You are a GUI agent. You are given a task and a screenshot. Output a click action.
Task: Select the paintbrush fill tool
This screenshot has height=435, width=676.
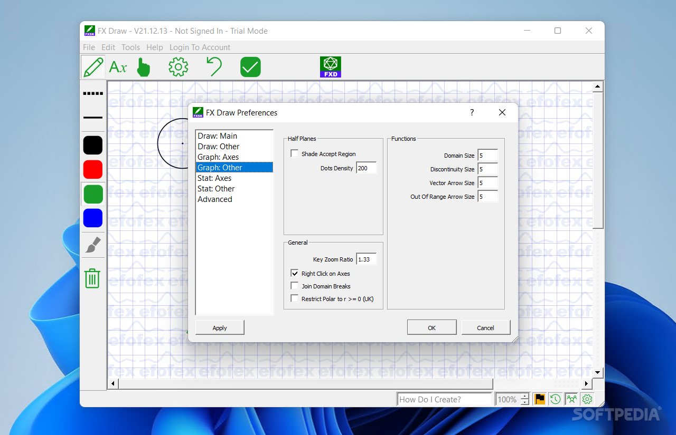point(93,245)
